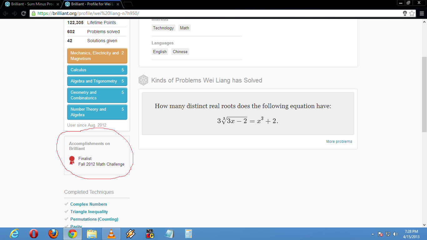Open Firefox from the taskbar
427x240 pixels.
(x=53, y=234)
